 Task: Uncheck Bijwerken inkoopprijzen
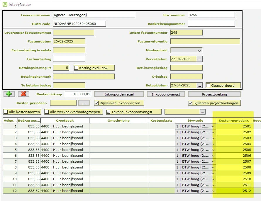(97, 103)
